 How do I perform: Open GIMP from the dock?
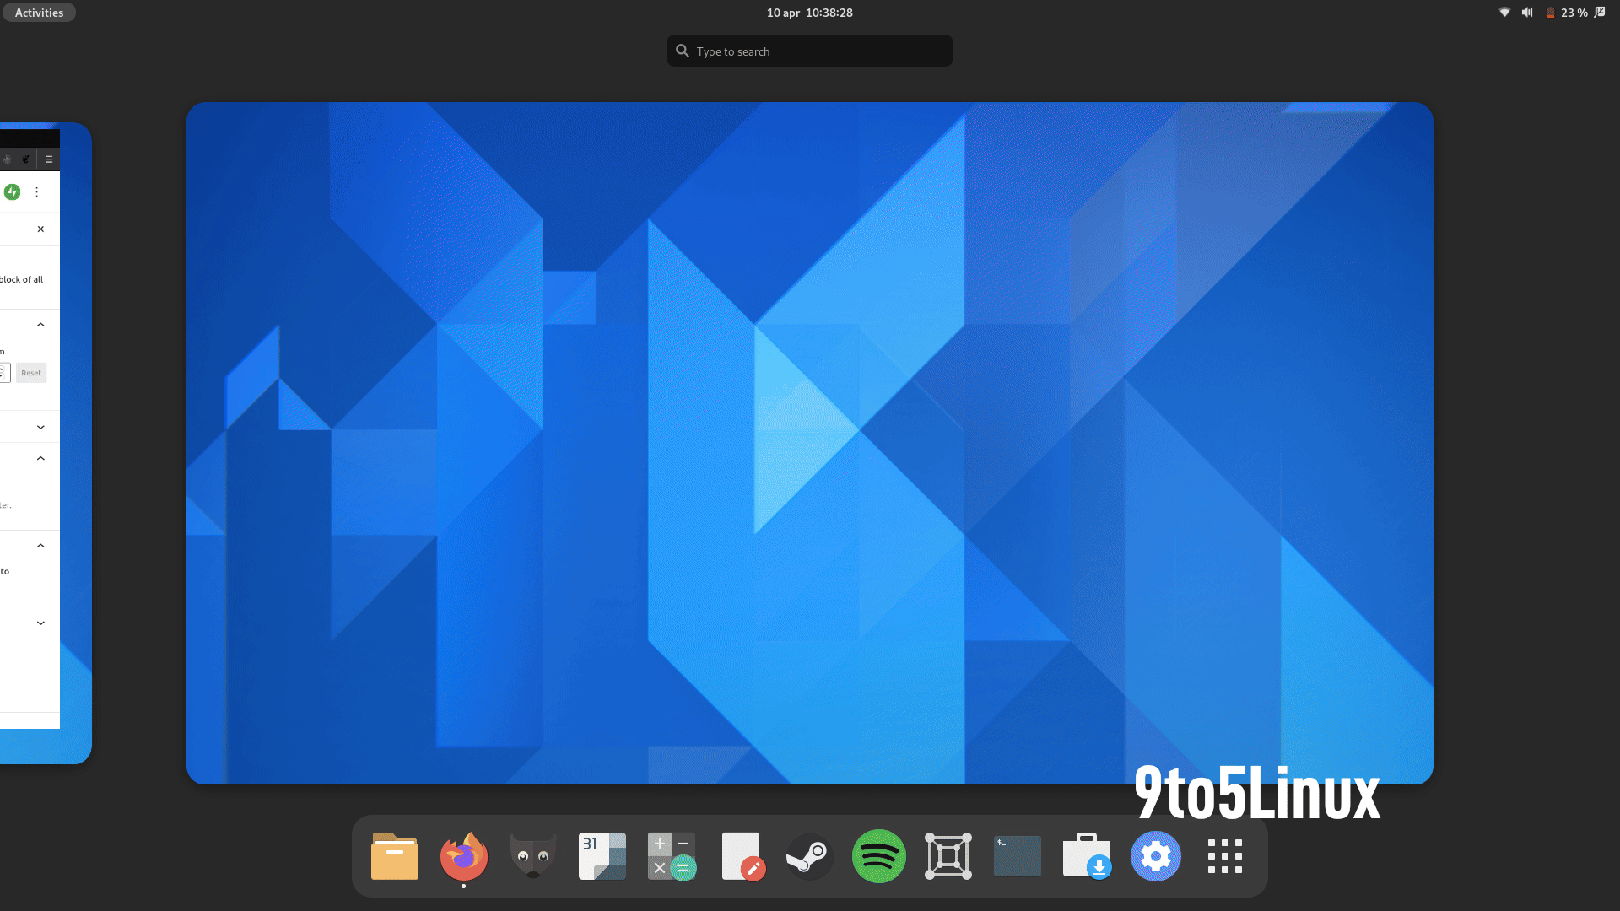(x=532, y=856)
